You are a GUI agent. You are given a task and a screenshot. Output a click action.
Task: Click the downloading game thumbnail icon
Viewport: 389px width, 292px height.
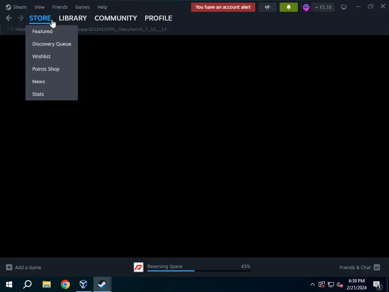[138, 267]
